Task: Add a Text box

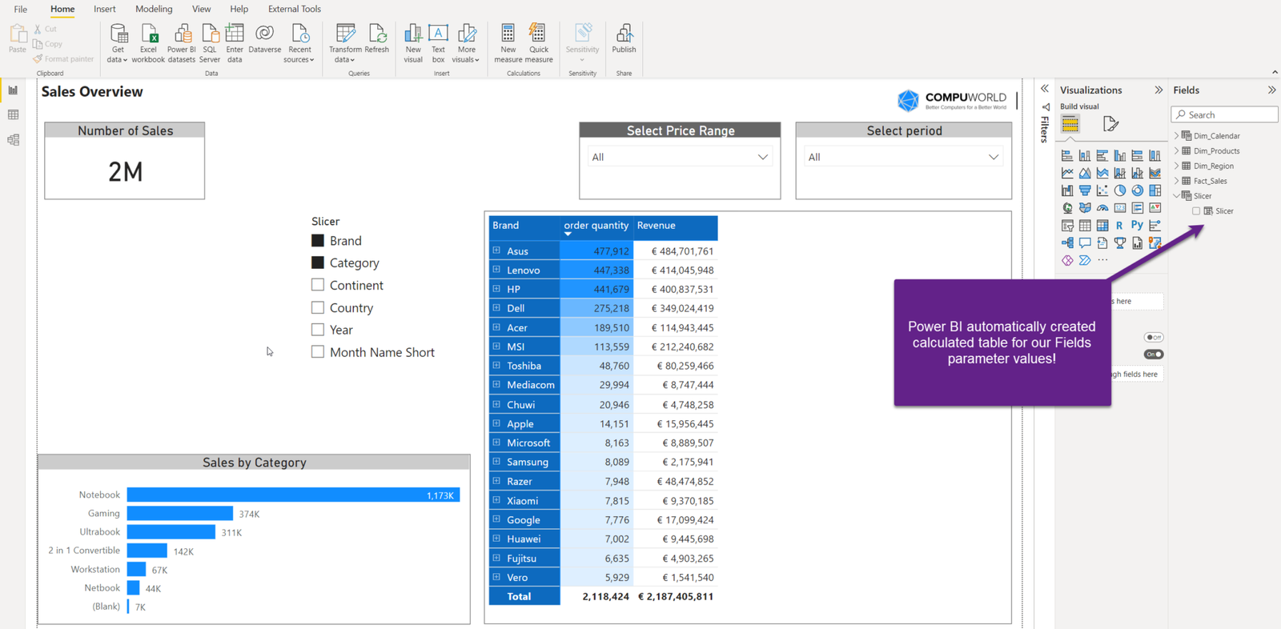Action: click(438, 43)
